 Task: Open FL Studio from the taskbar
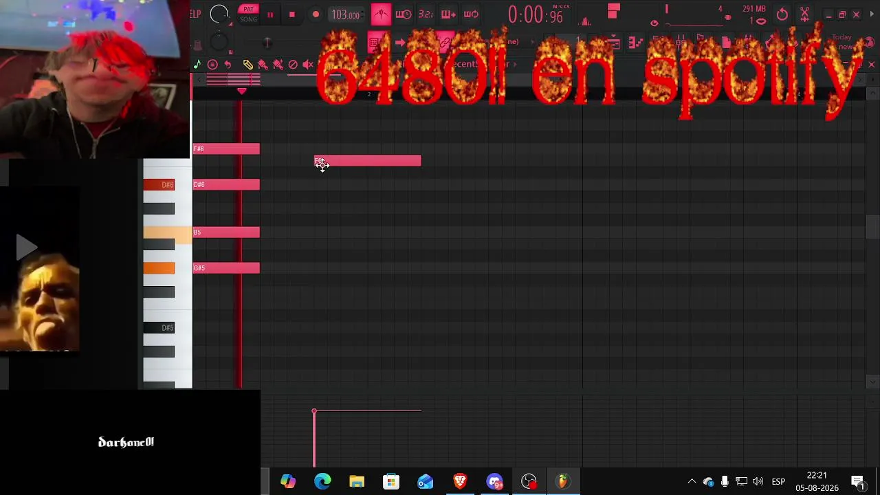(x=563, y=481)
